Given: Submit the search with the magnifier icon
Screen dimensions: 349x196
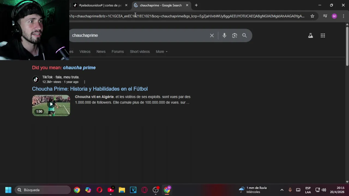Looking at the screenshot, I should click(x=245, y=35).
